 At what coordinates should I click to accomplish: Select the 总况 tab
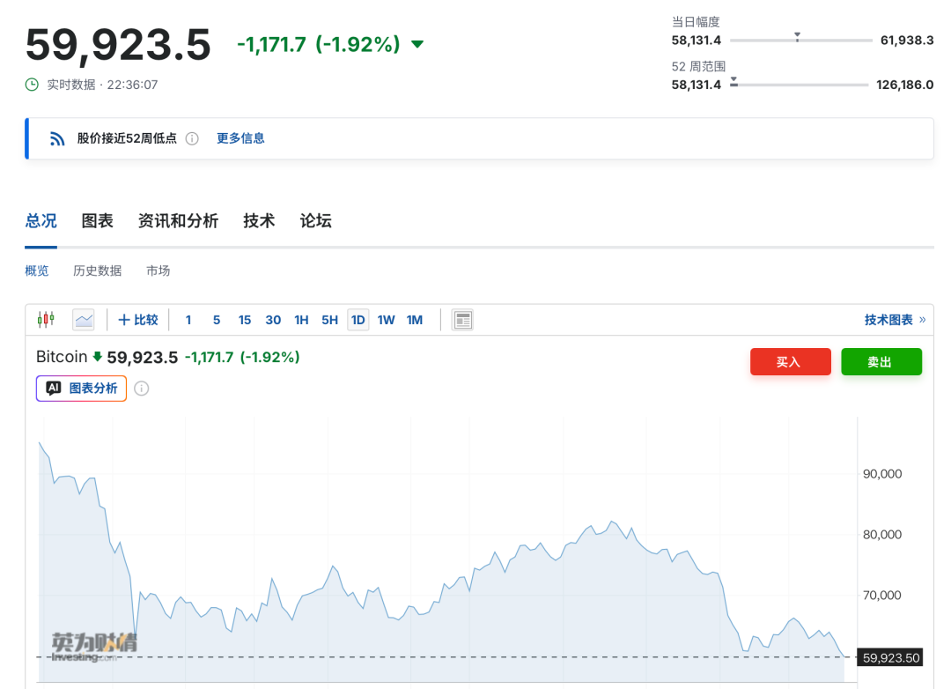coord(41,220)
